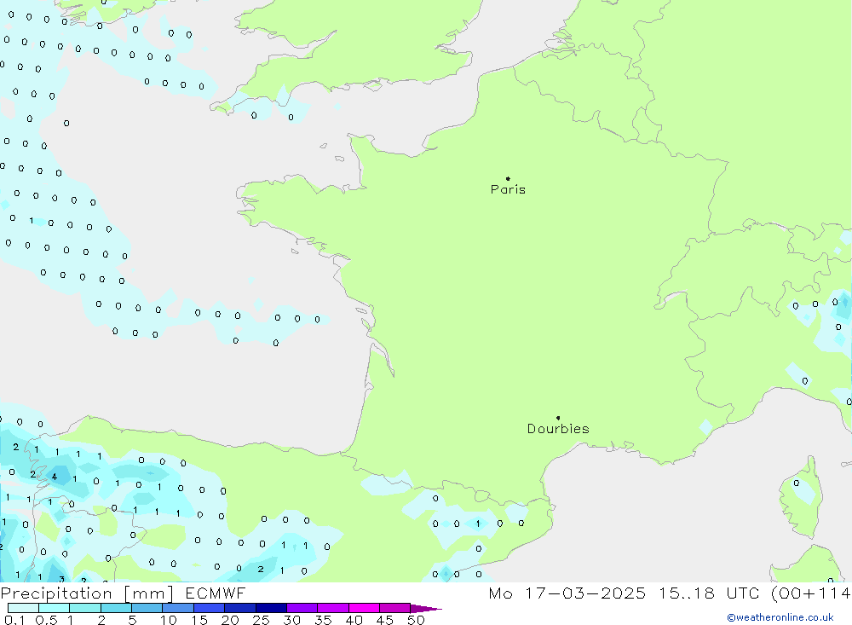Click the legend swatch between 0.5 and 1
Image resolution: width=852 pixels, height=625 pixels.
[55, 608]
